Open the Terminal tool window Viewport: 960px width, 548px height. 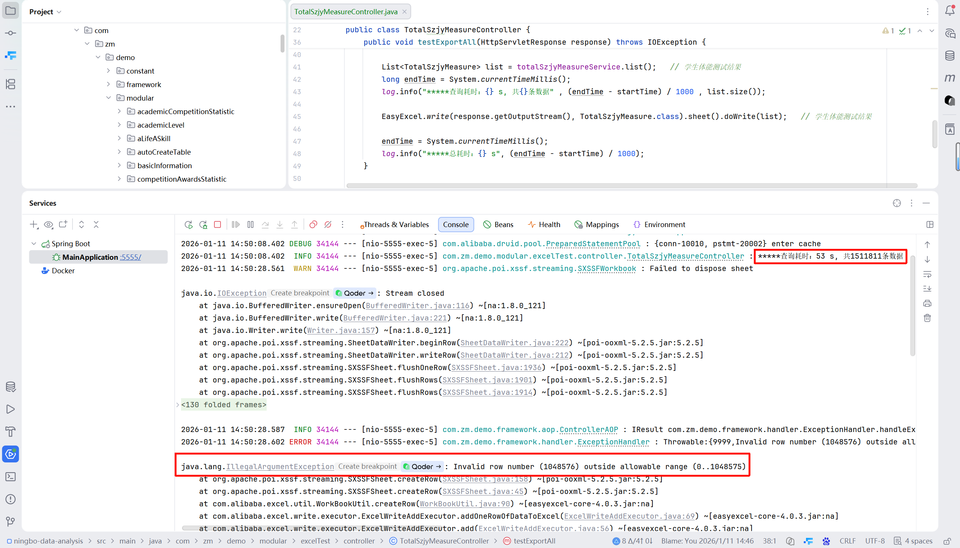click(x=11, y=476)
